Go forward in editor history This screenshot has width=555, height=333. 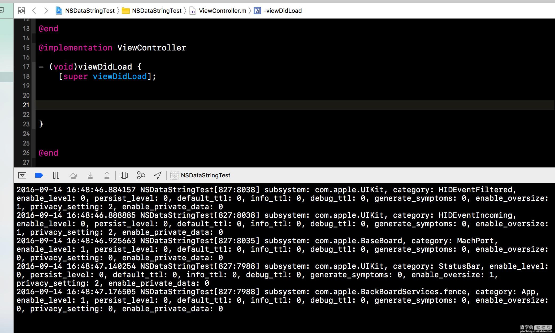pos(46,11)
